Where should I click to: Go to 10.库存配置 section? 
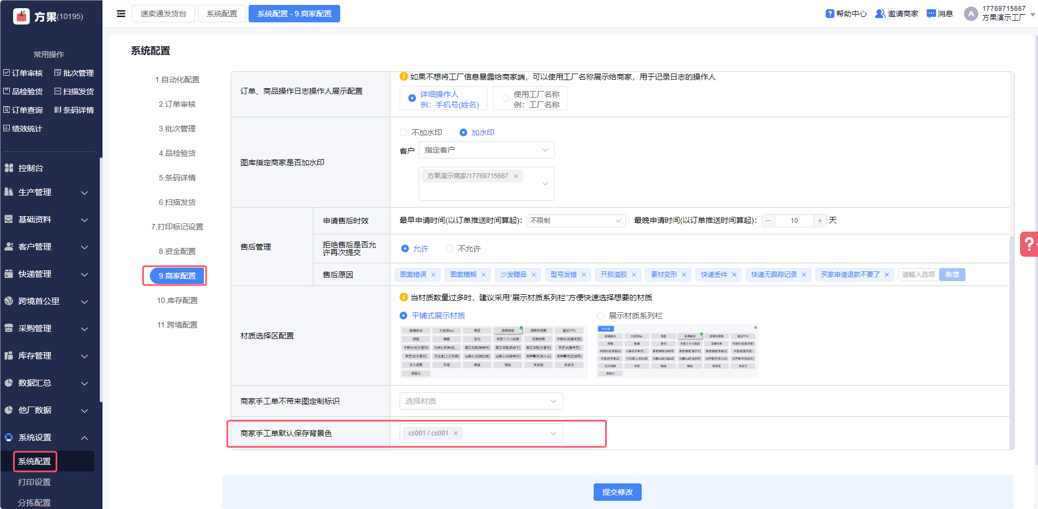pyautogui.click(x=177, y=300)
